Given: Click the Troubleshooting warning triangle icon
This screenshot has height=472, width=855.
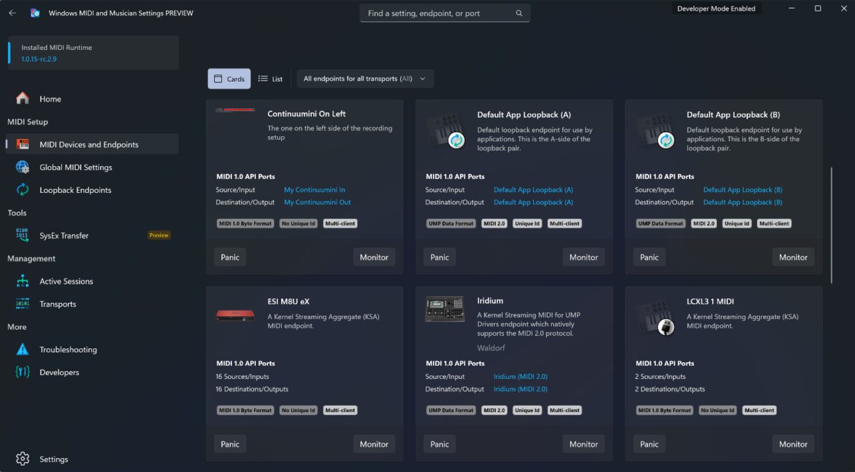Looking at the screenshot, I should point(23,349).
